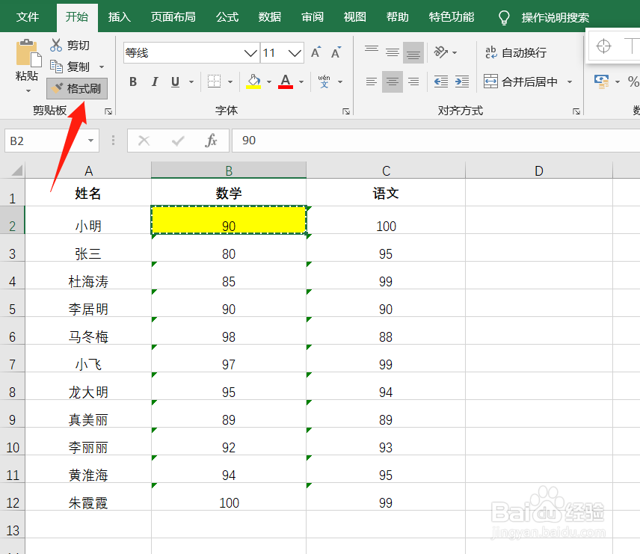Click Merge and Center (合并后居中) button
Image resolution: width=640 pixels, height=554 pixels.
click(520, 81)
